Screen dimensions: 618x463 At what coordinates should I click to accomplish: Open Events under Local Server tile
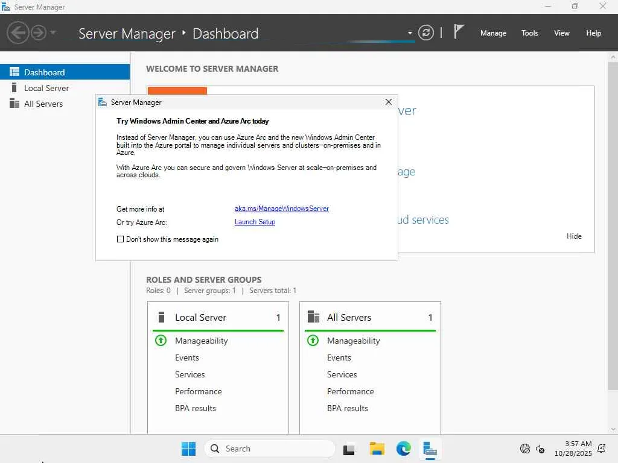187,357
